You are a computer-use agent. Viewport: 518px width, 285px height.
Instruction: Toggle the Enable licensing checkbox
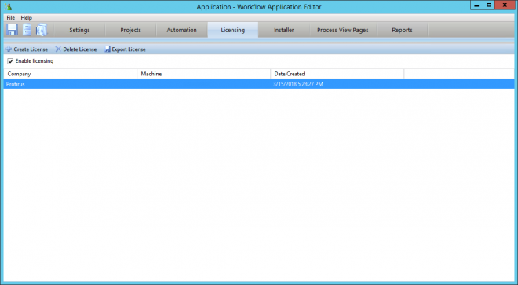(x=10, y=61)
